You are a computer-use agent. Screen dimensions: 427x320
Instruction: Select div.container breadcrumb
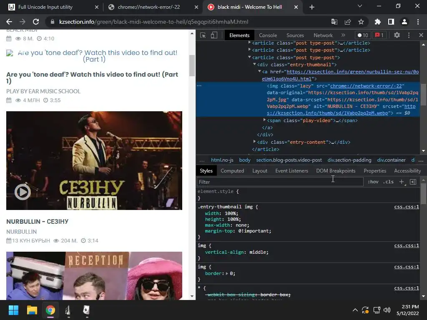(391, 160)
